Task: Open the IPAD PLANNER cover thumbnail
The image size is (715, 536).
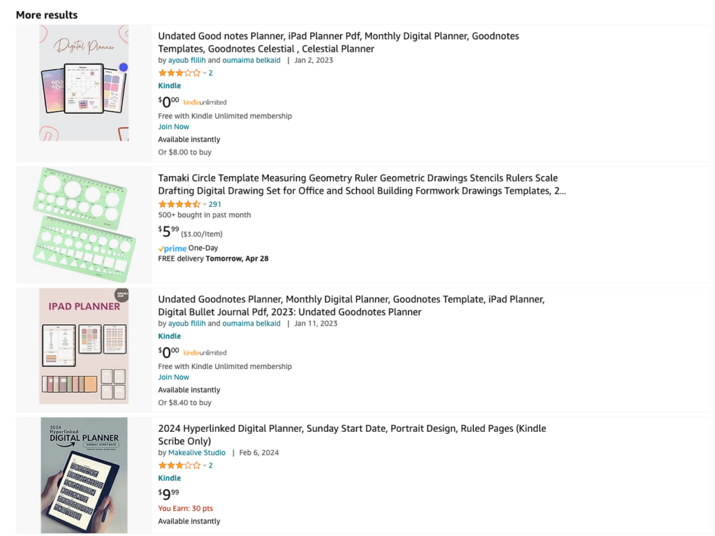Action: 84,346
